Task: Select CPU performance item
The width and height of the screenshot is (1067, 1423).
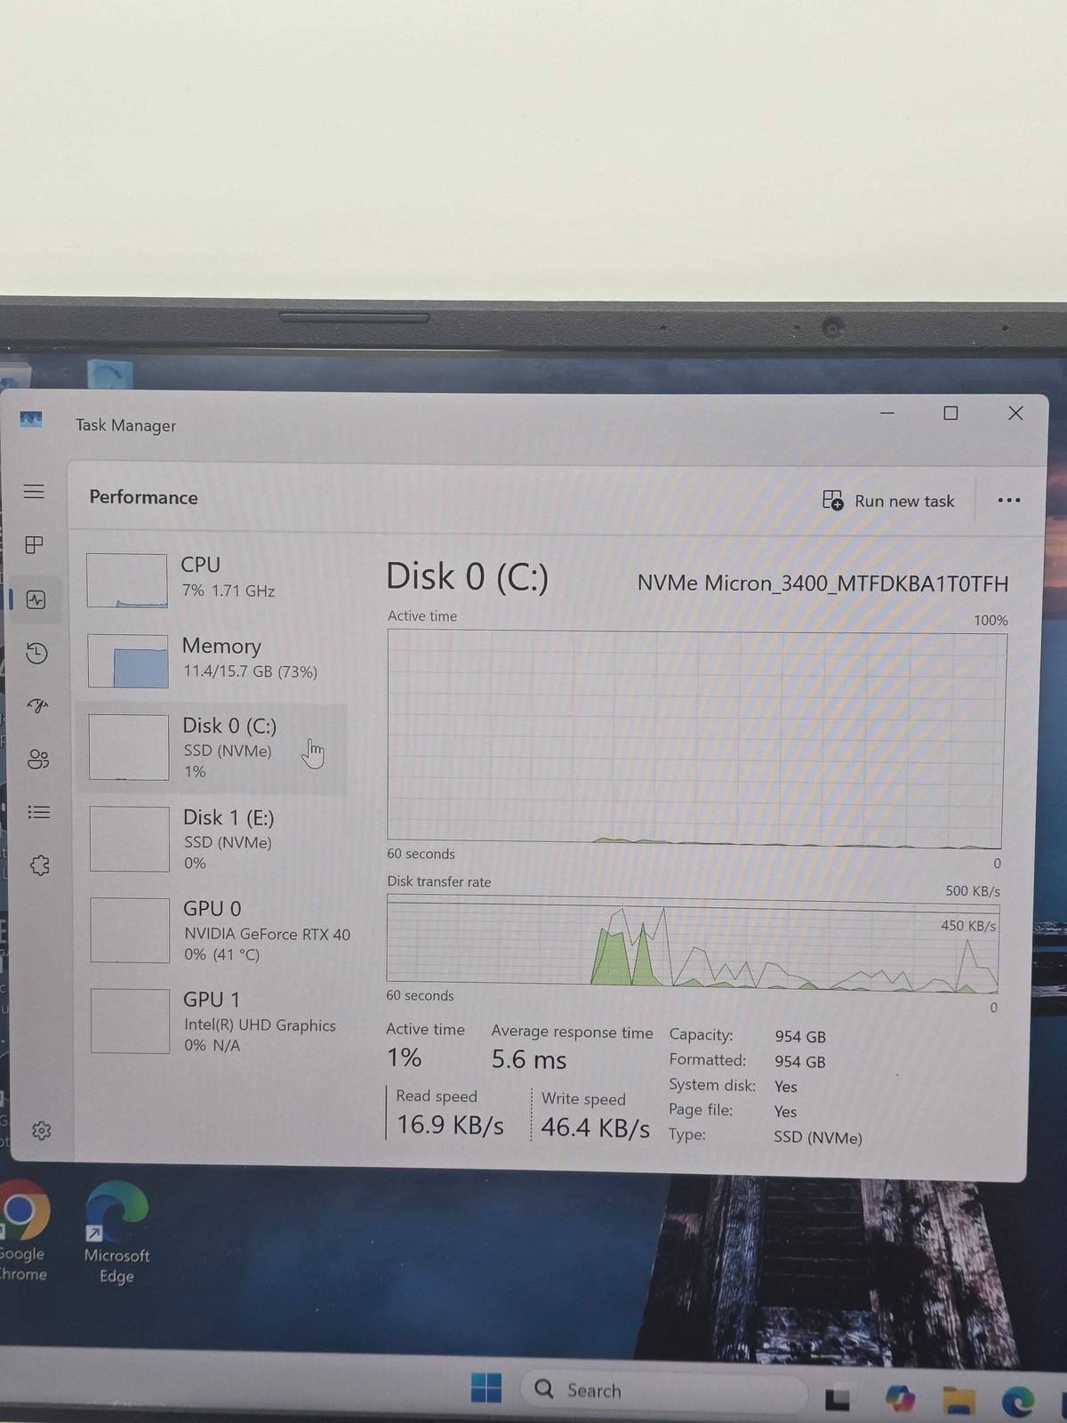Action: click(x=212, y=578)
